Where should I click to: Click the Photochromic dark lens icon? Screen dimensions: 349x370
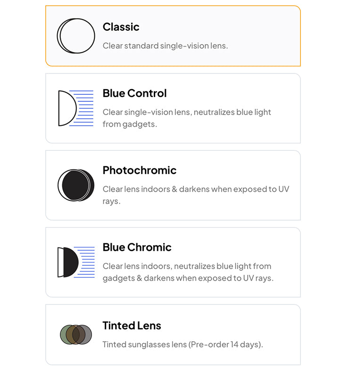[x=76, y=185]
